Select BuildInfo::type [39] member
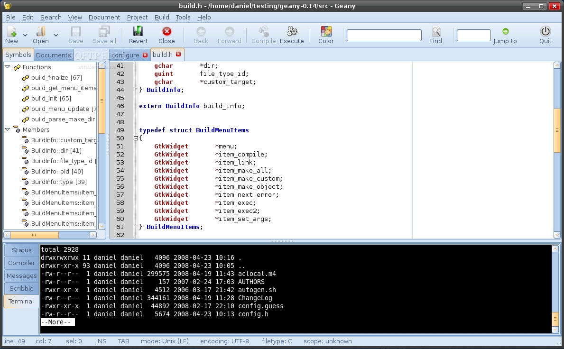Image resolution: width=564 pixels, height=349 pixels. tap(59, 182)
